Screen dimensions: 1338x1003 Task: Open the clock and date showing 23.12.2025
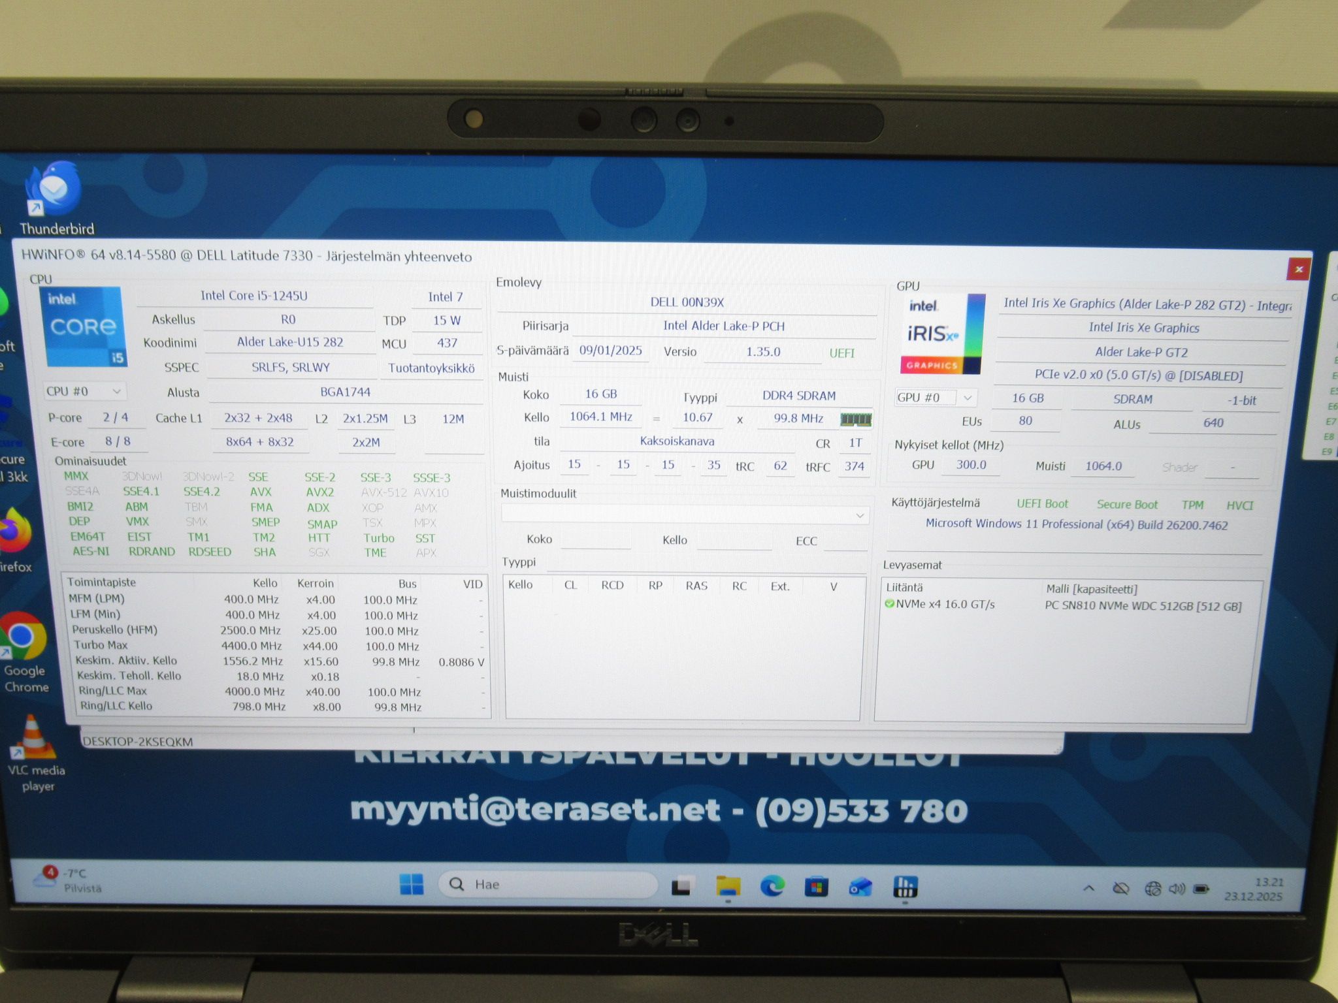1254,889
